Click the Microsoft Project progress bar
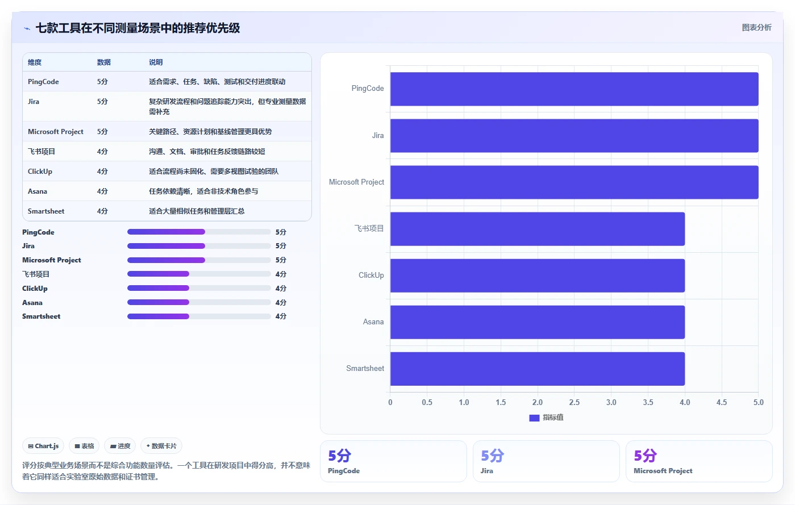Screen dimensions: 795x505 [x=199, y=260]
